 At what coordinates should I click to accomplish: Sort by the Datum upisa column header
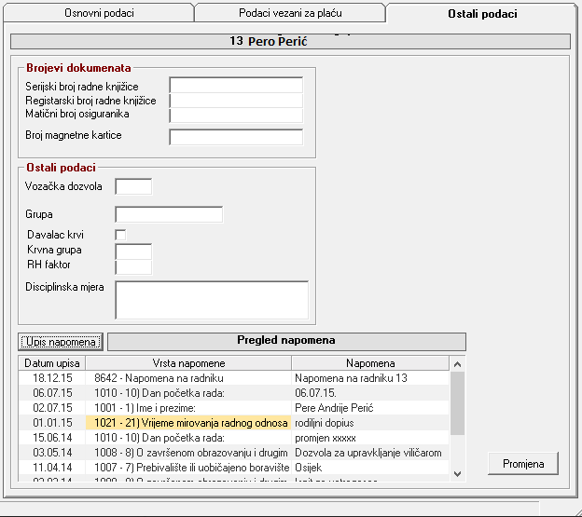click(x=52, y=363)
